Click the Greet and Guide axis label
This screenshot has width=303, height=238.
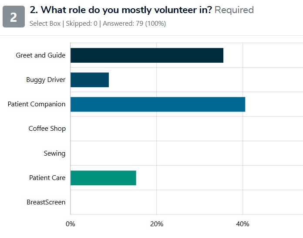pyautogui.click(x=40, y=55)
